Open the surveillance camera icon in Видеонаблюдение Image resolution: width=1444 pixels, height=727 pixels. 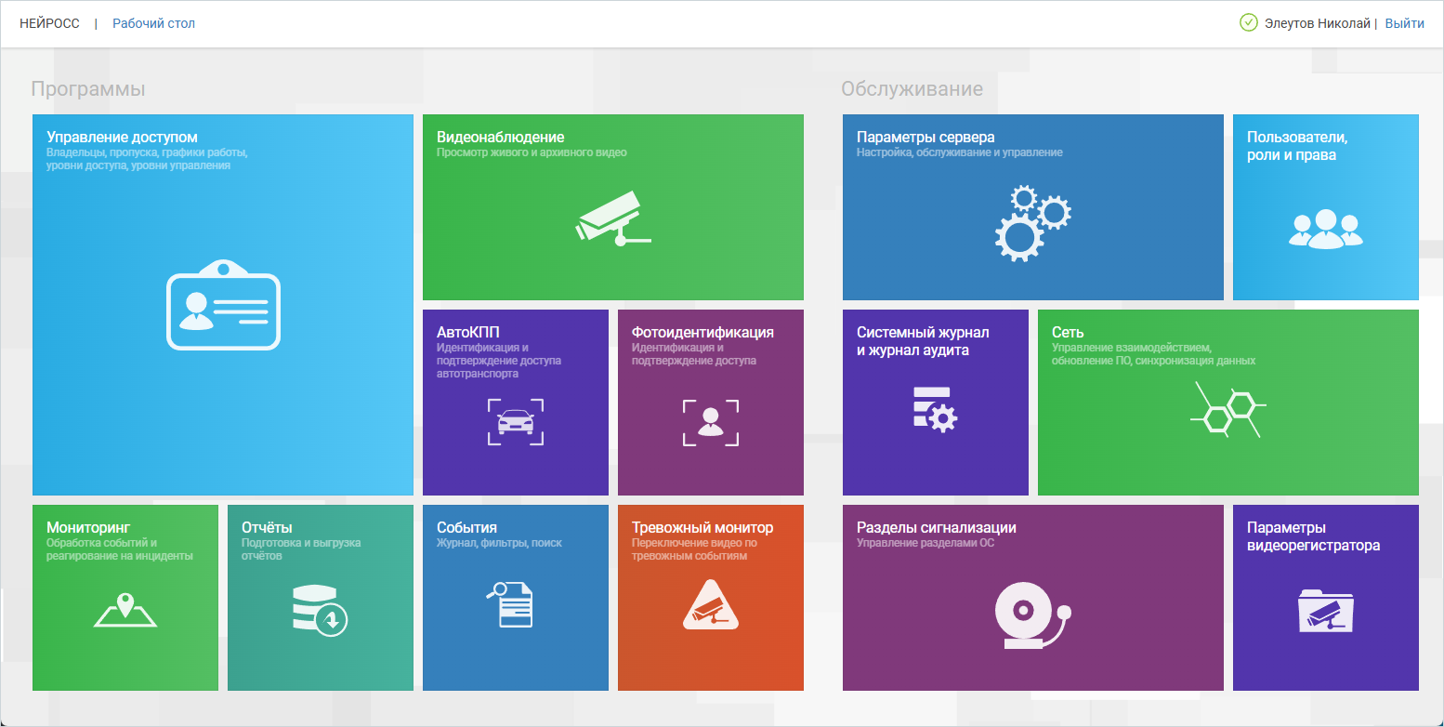pos(612,219)
